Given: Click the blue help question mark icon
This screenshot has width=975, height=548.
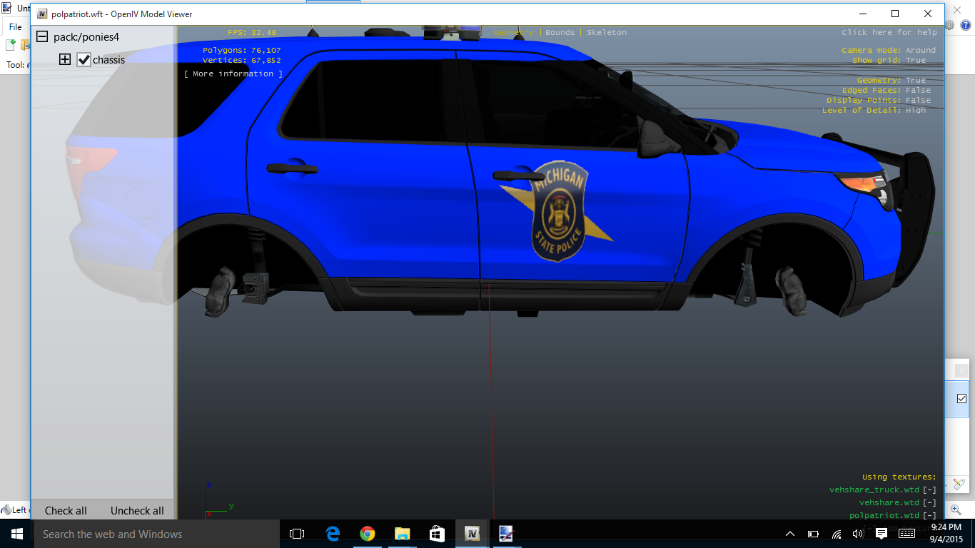Looking at the screenshot, I should [966, 25].
